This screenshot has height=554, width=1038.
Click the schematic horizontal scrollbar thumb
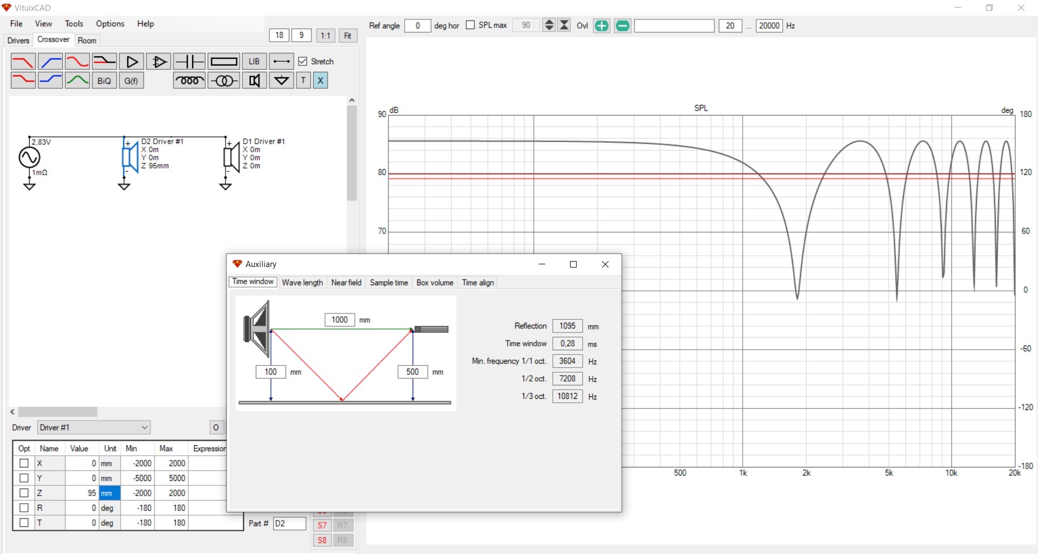(x=58, y=412)
